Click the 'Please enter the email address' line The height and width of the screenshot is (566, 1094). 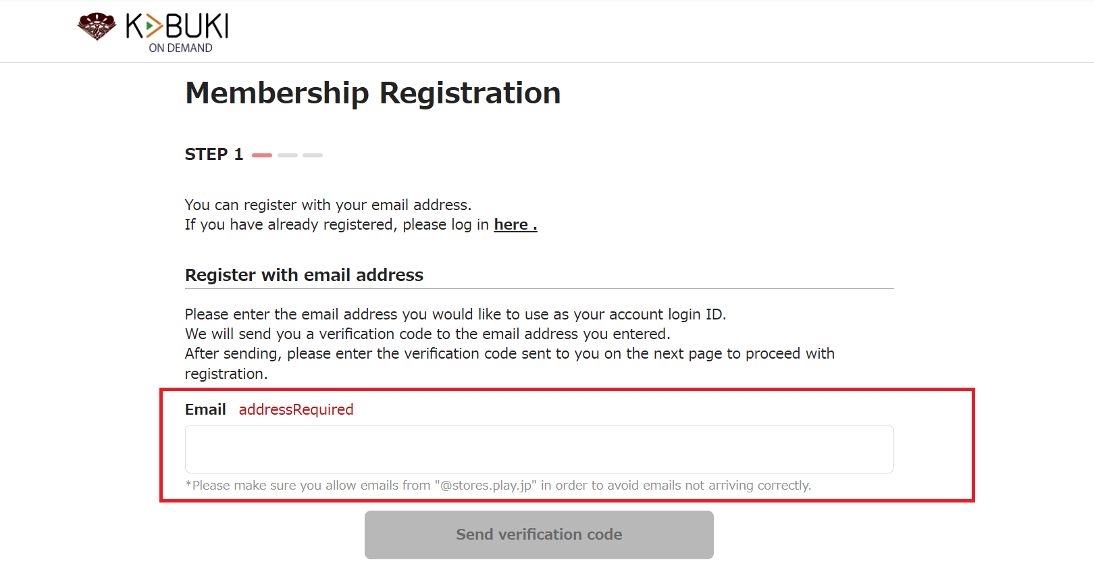pyautogui.click(x=455, y=315)
